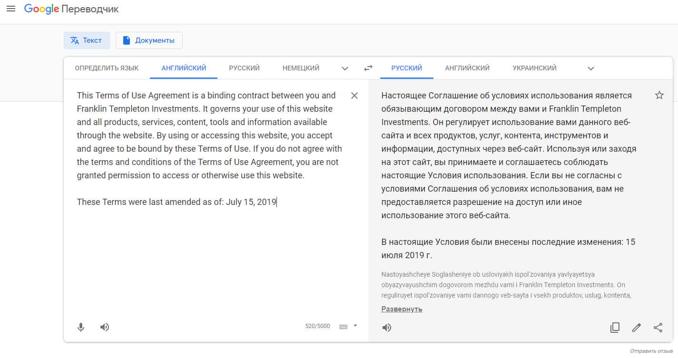Suggest an edit with pencil icon

pos(636,328)
